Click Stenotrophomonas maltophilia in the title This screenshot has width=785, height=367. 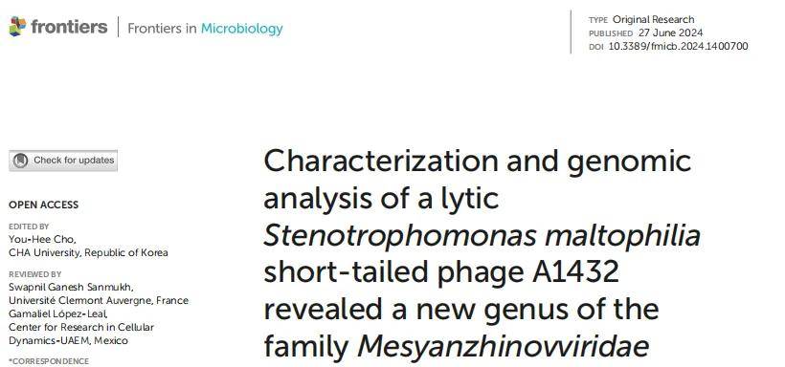482,235
